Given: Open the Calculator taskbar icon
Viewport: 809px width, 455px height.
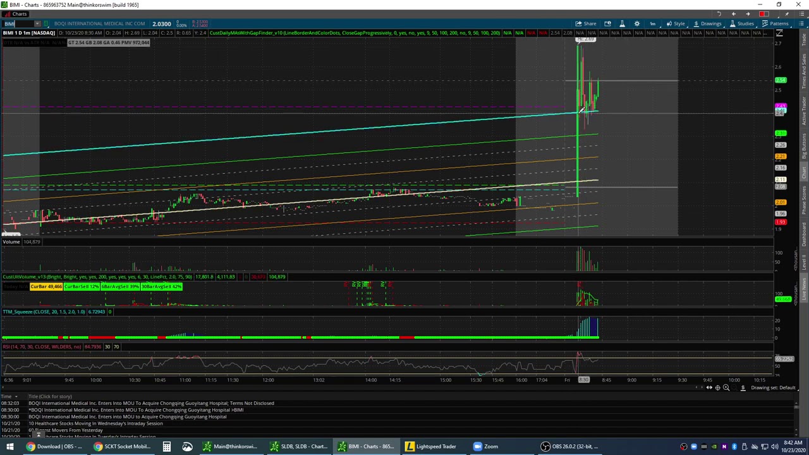Looking at the screenshot, I should tap(166, 446).
